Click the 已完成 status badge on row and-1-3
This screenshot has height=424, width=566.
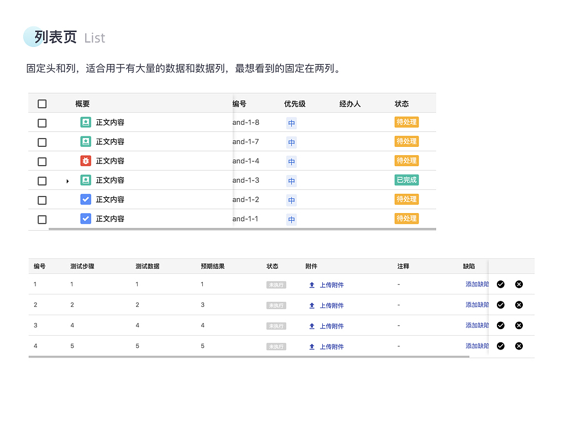[406, 180]
